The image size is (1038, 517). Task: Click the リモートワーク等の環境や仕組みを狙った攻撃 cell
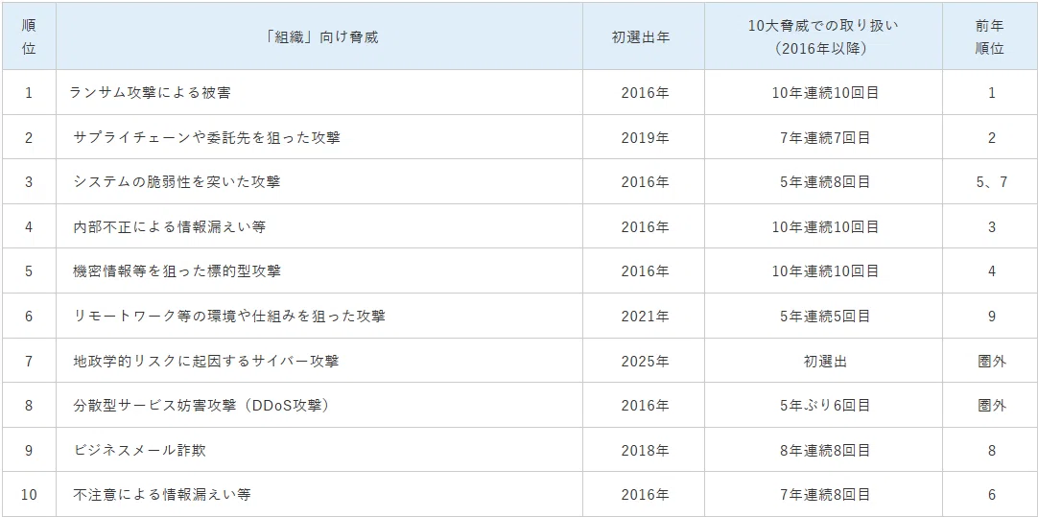click(229, 317)
